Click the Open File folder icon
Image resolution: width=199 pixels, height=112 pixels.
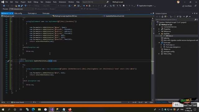coord(16,6)
